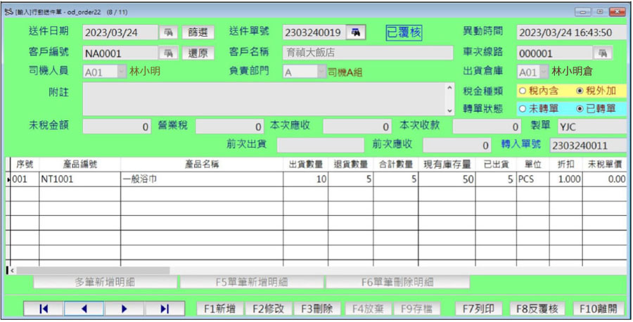This screenshot has width=633, height=322.
Task: Click the lookup icon next to 車次線路
Action: [603, 53]
